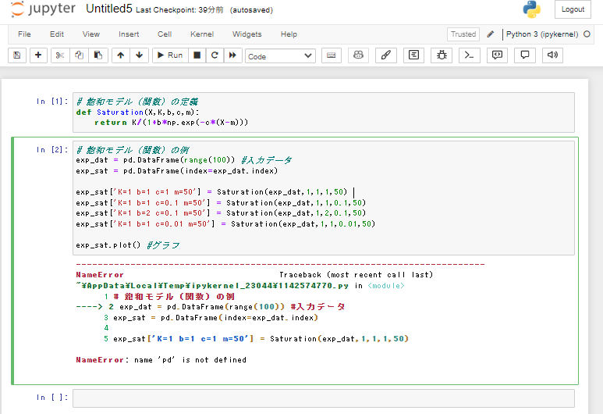Image resolution: width=603 pixels, height=414 pixels.
Task: Move selected cell up
Action: [x=120, y=55]
